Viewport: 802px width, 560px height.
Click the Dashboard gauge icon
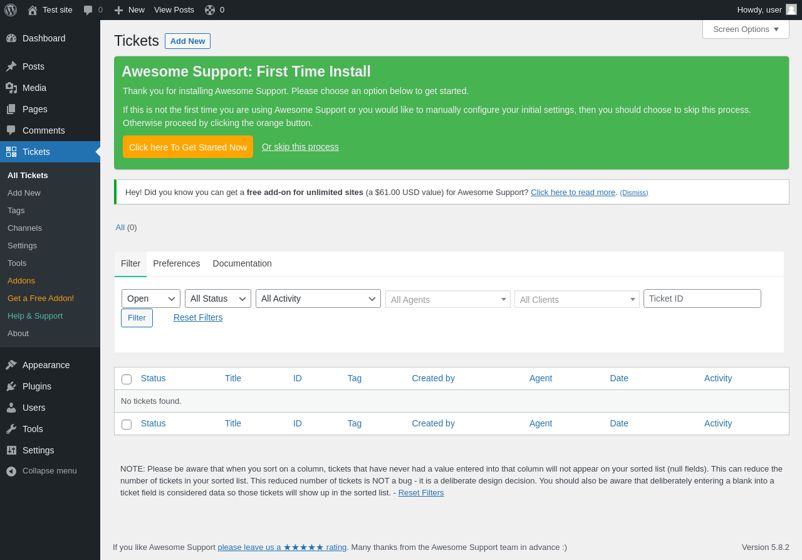[11, 38]
